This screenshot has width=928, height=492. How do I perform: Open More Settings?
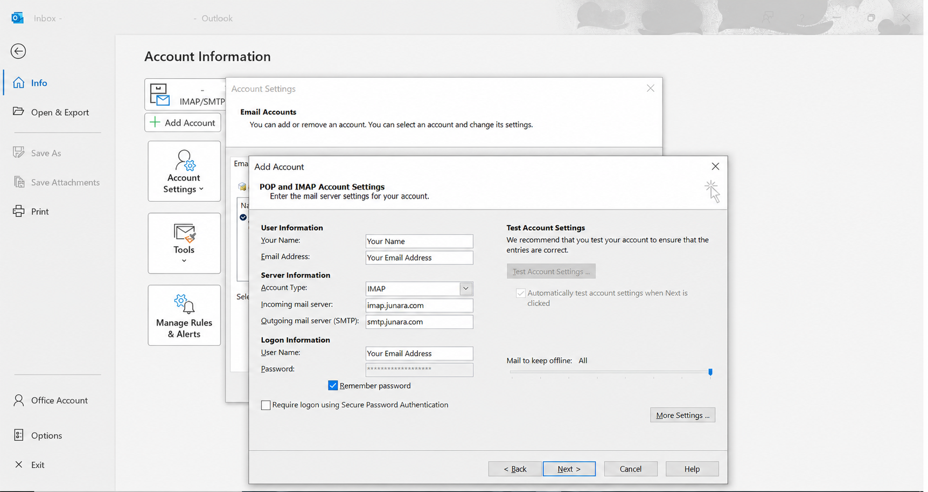(682, 415)
